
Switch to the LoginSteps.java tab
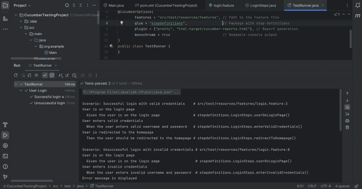point(263,5)
